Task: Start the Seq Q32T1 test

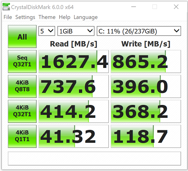Action: click(22, 61)
